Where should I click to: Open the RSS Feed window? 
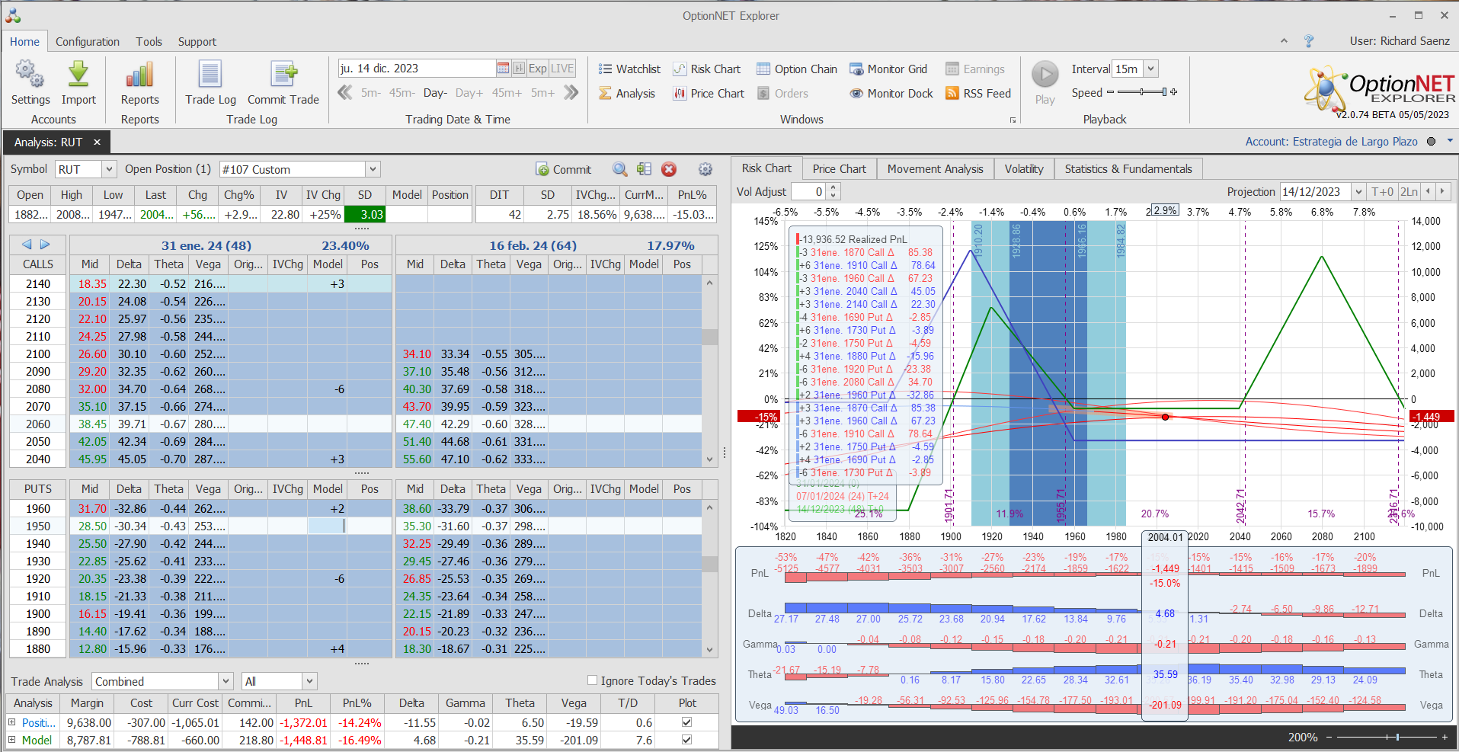pyautogui.click(x=978, y=93)
